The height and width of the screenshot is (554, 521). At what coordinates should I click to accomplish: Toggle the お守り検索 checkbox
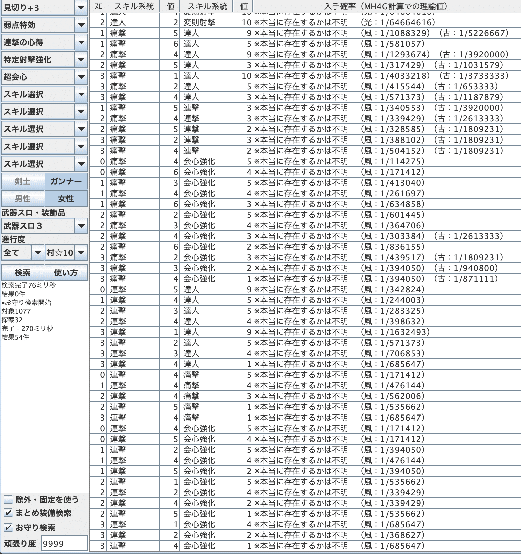(8, 528)
